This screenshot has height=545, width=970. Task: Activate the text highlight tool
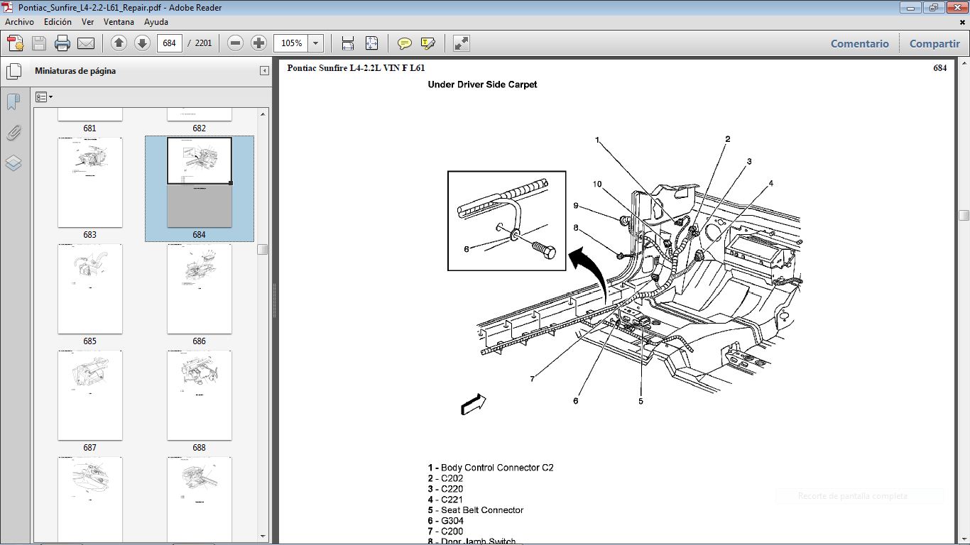point(427,43)
